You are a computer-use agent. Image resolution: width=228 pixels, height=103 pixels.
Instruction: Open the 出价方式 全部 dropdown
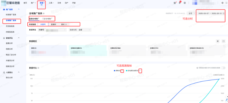click(x=80, y=30)
